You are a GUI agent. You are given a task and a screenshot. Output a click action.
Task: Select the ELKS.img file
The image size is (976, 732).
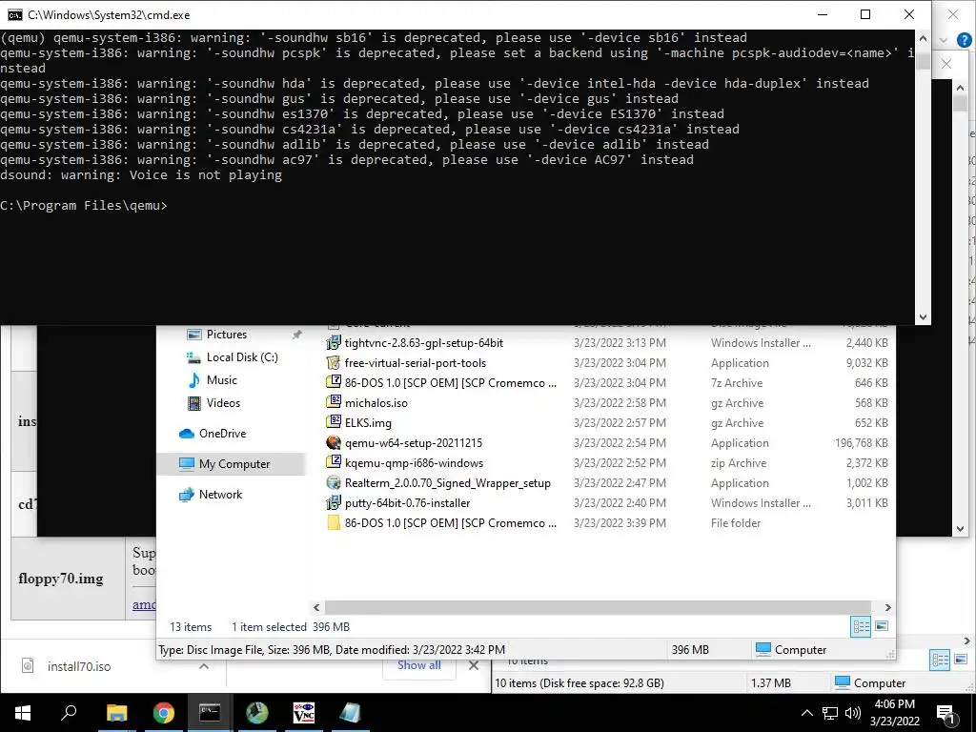[359, 422]
